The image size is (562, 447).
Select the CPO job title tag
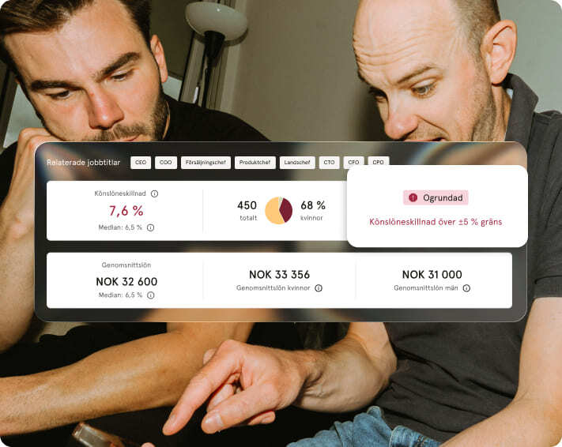[378, 161]
